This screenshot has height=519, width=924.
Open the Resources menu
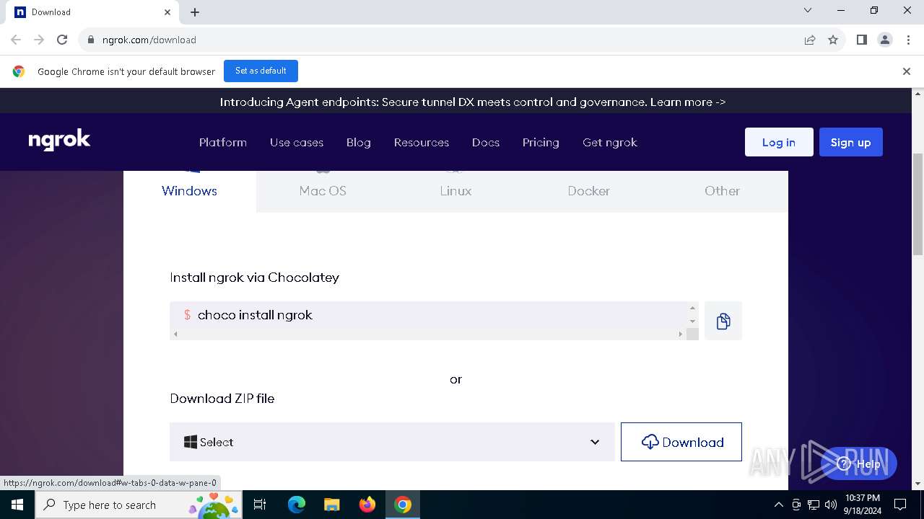click(422, 142)
